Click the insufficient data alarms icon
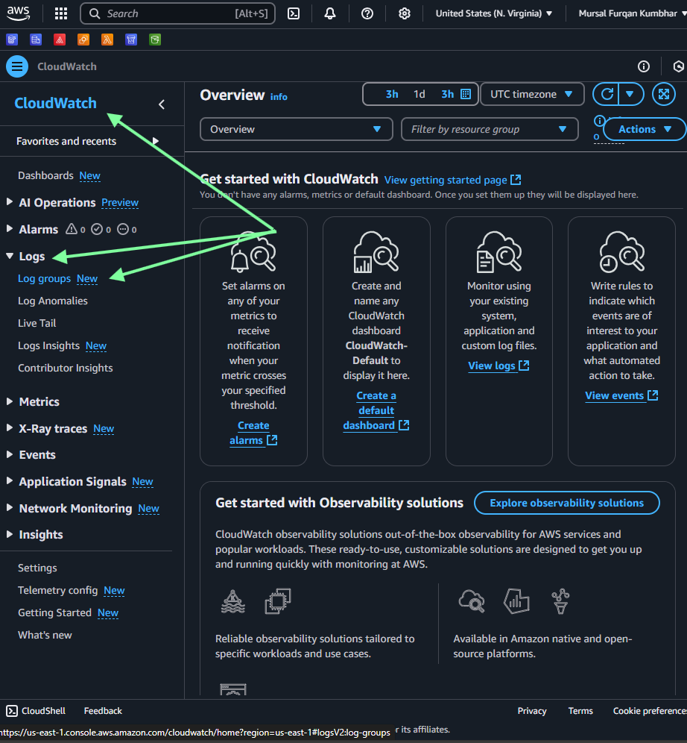Image resolution: width=687 pixels, height=743 pixels. tap(122, 229)
